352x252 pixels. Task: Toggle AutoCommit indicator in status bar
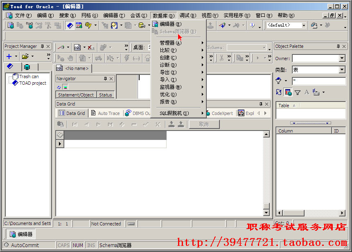pos(22,245)
